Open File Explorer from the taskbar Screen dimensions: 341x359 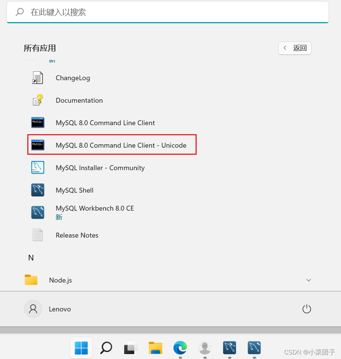click(x=156, y=348)
